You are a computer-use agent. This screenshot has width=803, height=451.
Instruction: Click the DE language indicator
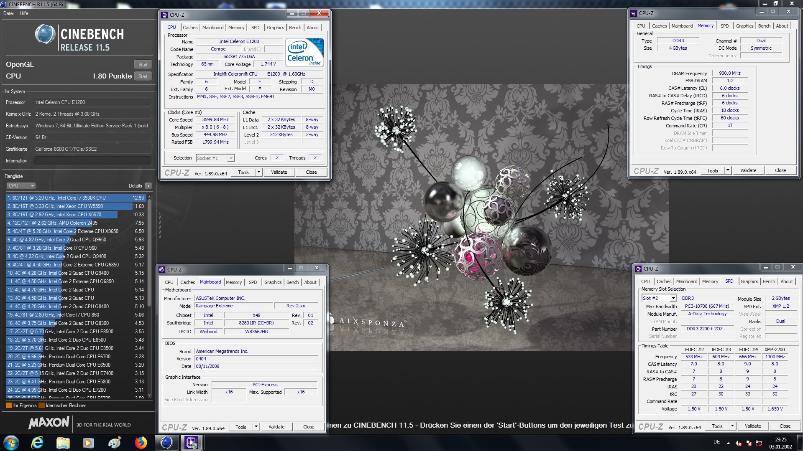pos(716,442)
